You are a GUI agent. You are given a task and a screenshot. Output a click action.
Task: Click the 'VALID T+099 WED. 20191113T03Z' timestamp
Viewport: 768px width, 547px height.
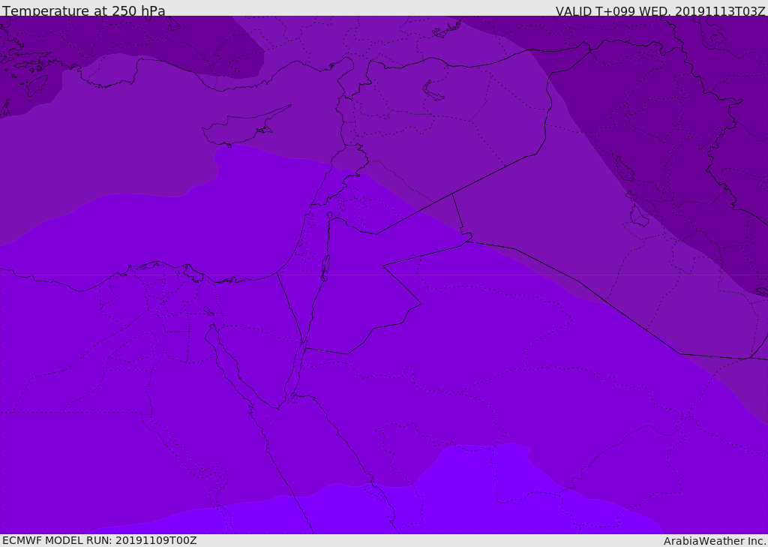(x=660, y=11)
